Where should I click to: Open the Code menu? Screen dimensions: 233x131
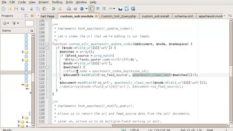22,2
